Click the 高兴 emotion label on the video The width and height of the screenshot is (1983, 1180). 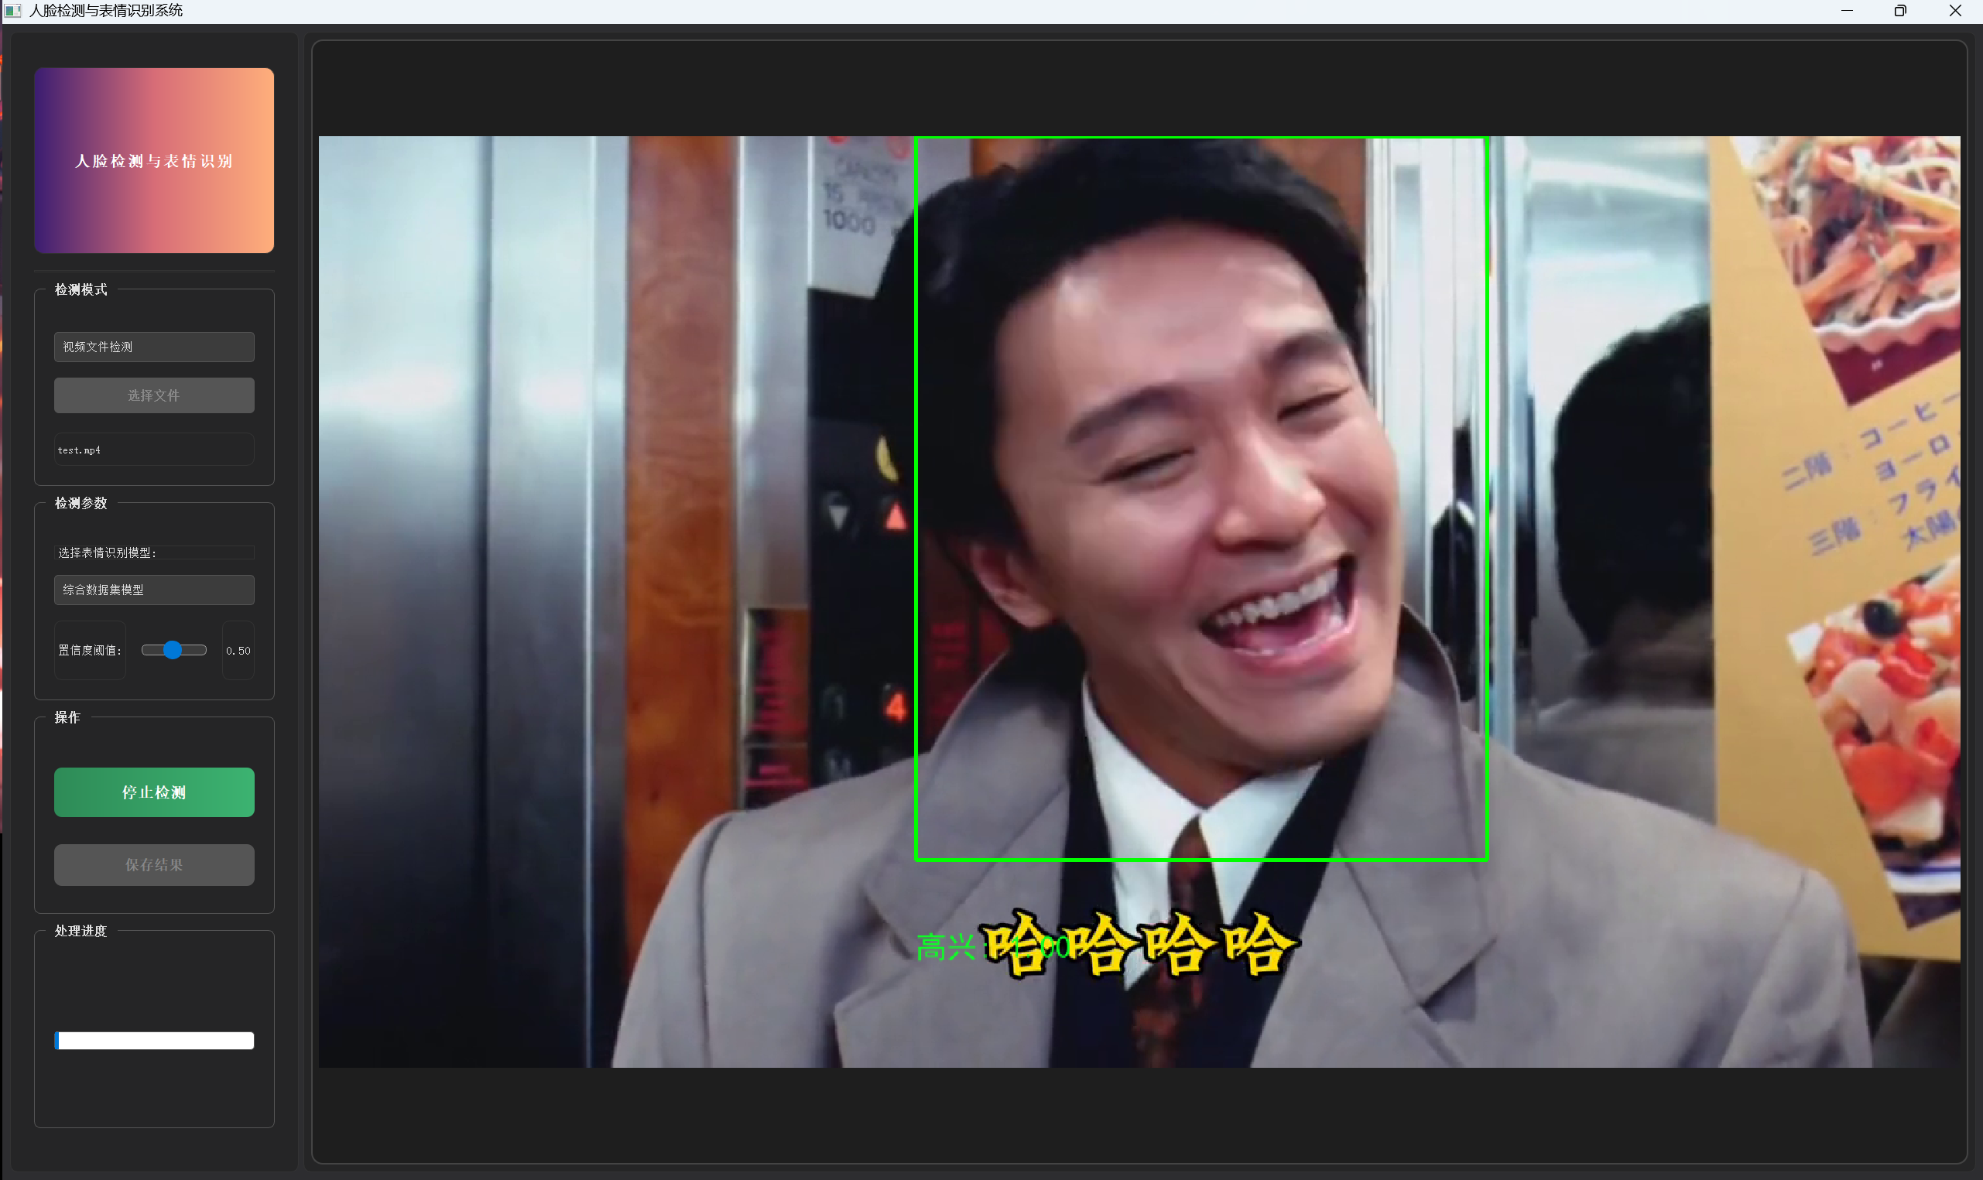[x=948, y=946]
